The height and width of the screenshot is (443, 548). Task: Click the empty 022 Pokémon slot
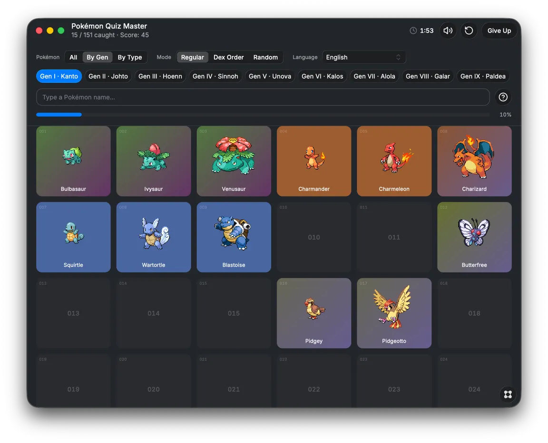coord(314,381)
